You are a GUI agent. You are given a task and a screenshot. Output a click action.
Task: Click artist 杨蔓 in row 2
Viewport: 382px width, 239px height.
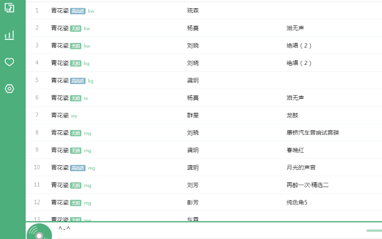point(193,28)
